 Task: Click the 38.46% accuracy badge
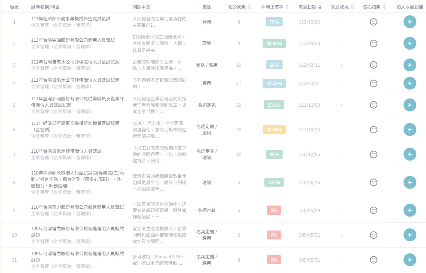(x=274, y=130)
